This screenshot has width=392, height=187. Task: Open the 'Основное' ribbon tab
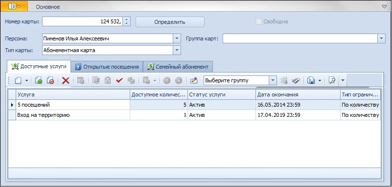pyautogui.click(x=48, y=7)
